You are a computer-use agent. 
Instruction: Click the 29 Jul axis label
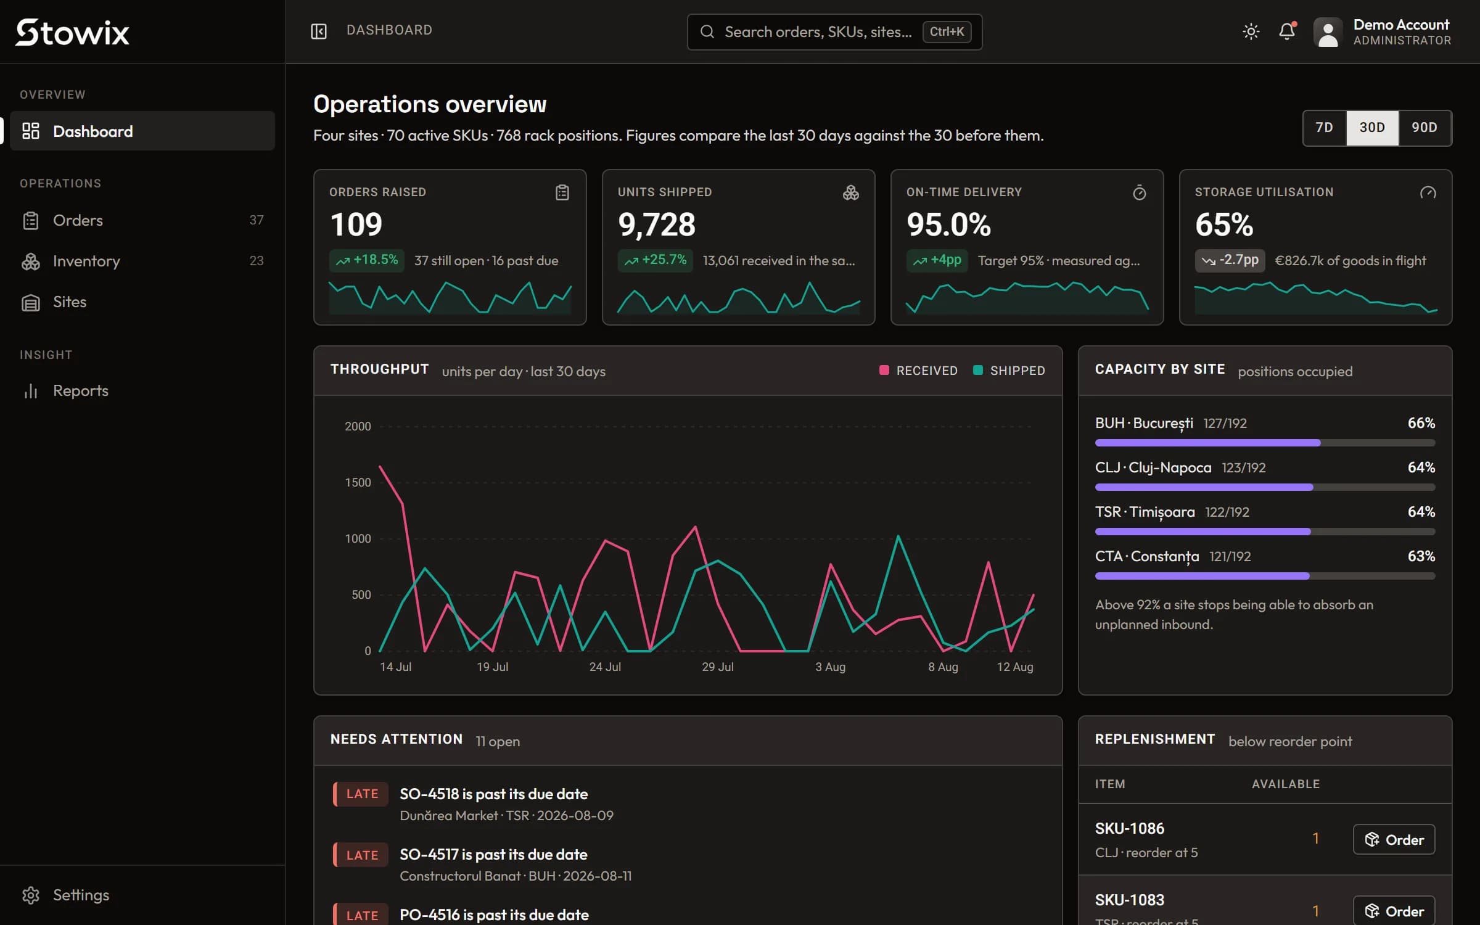point(718,667)
